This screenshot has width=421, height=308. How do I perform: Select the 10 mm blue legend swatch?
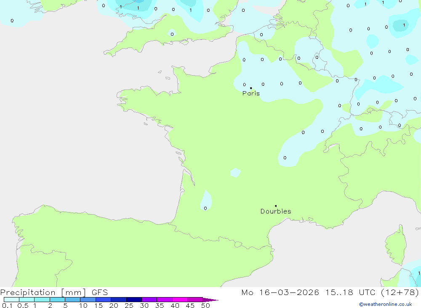coord(88,300)
